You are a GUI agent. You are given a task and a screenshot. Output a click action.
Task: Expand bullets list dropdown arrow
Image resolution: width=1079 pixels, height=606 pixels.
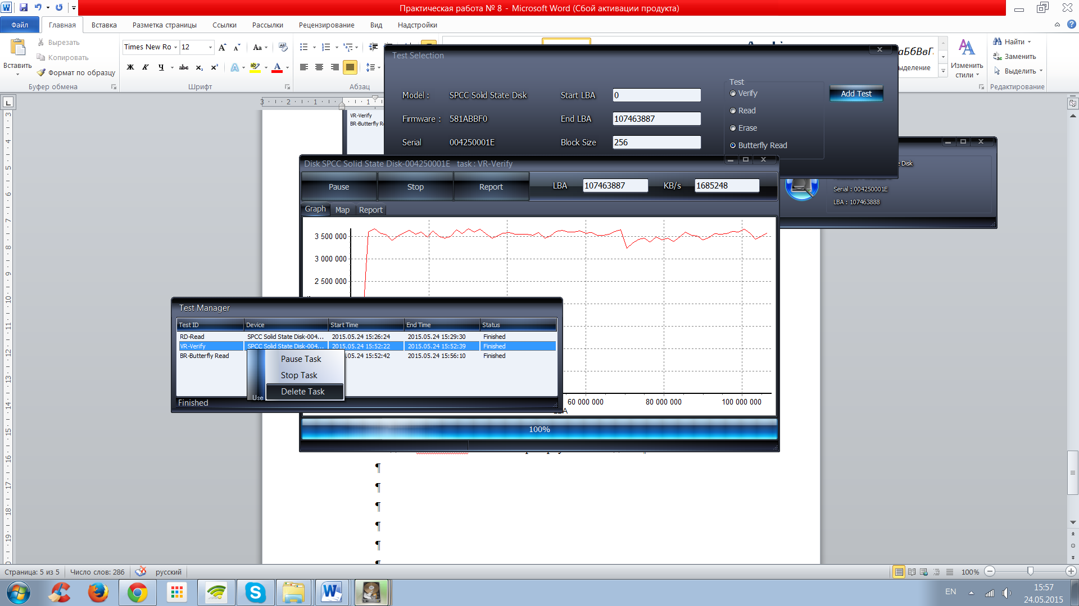click(x=314, y=47)
